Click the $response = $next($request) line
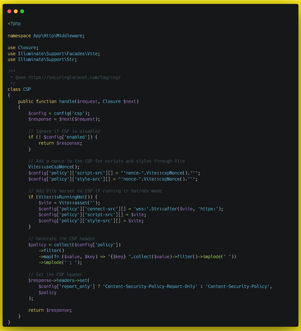This screenshot has height=331, width=301. pyautogui.click(x=64, y=119)
